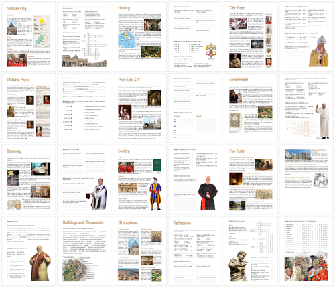Select the Reflection page thumbnail

tap(195, 251)
